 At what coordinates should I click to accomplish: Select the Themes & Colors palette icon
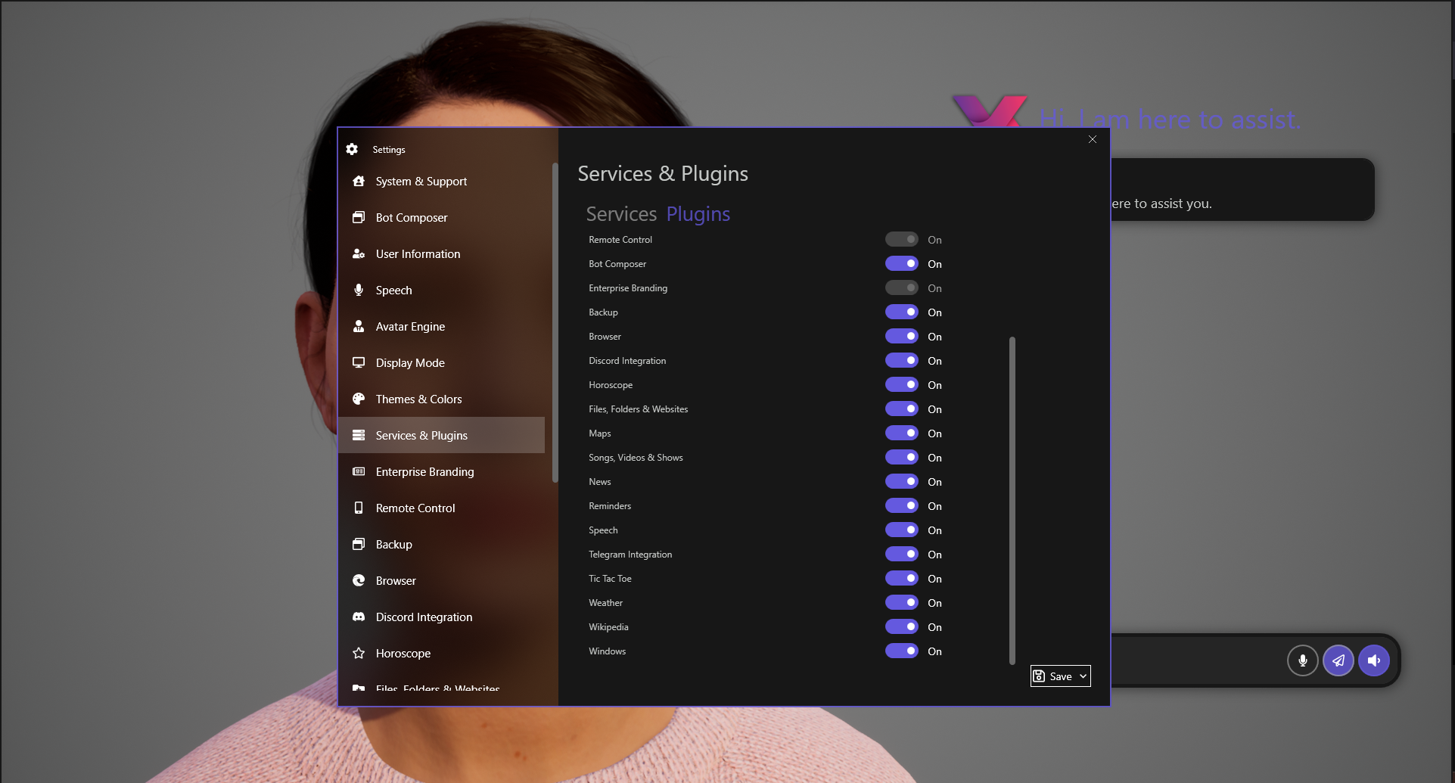pyautogui.click(x=359, y=399)
